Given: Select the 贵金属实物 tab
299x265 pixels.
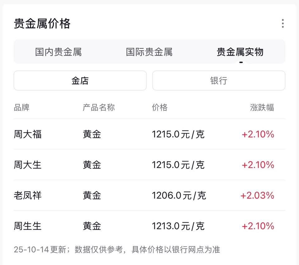Looking at the screenshot, I should click(x=240, y=52).
